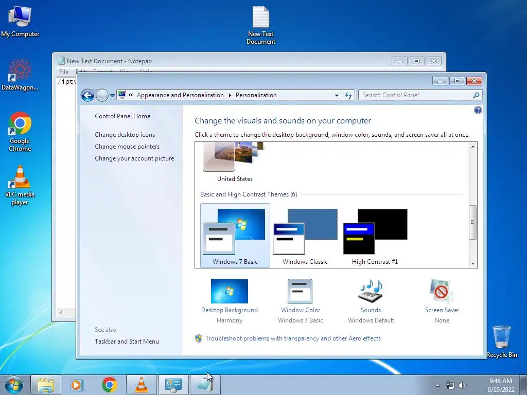
Task: Open VLC from the taskbar
Action: pyautogui.click(x=142, y=385)
